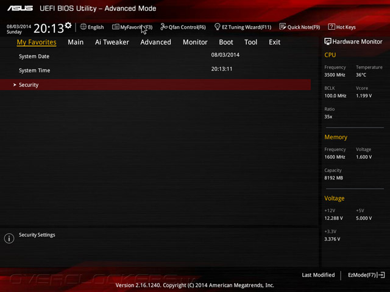Click the MyFavorite folder icon

click(116, 27)
